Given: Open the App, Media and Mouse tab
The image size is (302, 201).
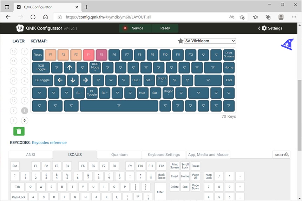Looking at the screenshot, I should point(208,154).
